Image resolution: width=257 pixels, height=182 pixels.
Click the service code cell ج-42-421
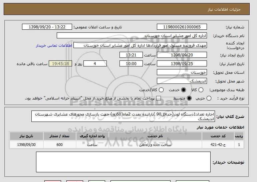218,145
